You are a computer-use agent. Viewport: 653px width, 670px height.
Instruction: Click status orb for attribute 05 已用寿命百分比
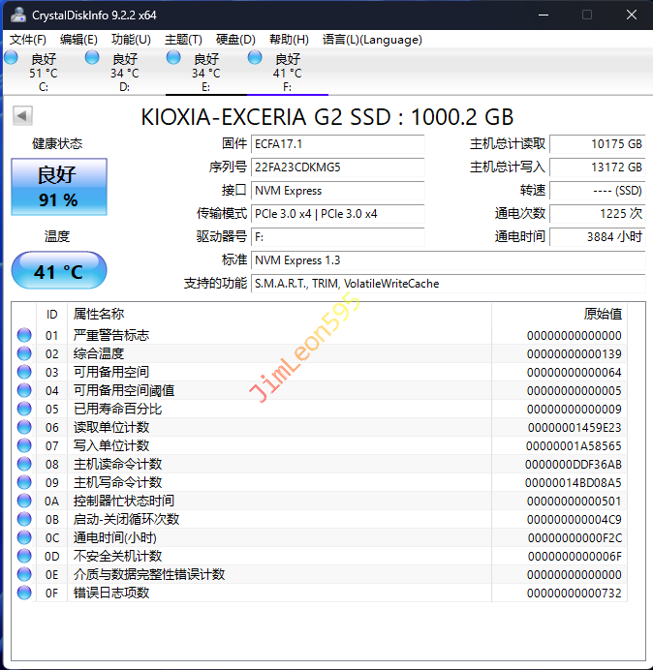point(24,409)
